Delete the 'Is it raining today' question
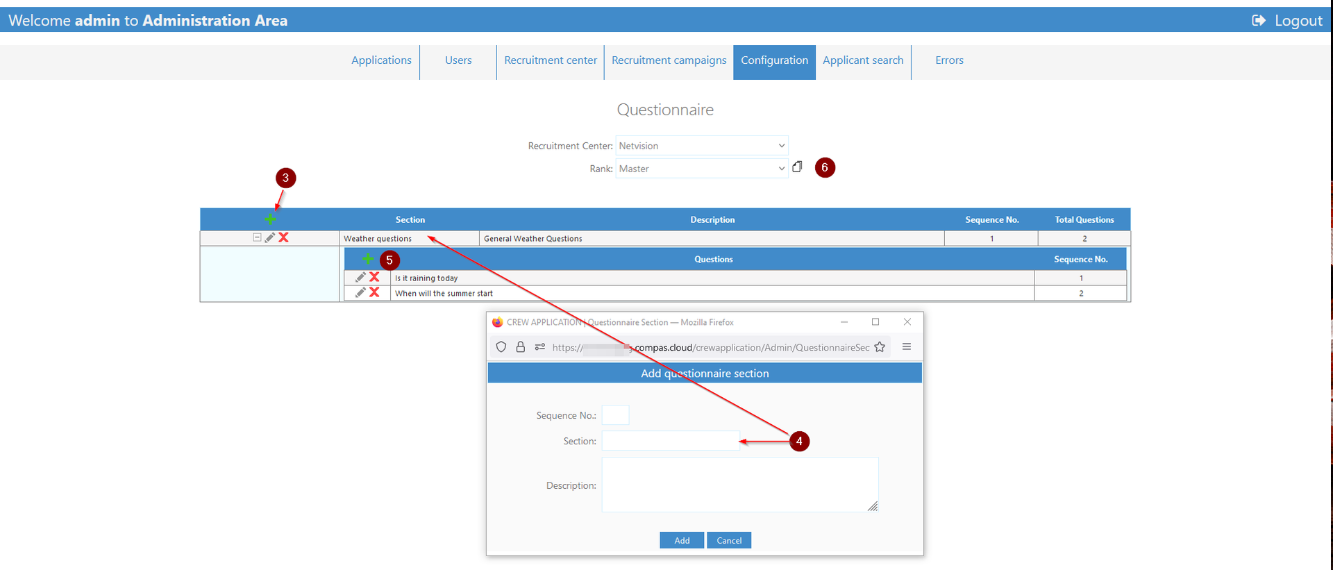This screenshot has width=1333, height=570. 374,277
